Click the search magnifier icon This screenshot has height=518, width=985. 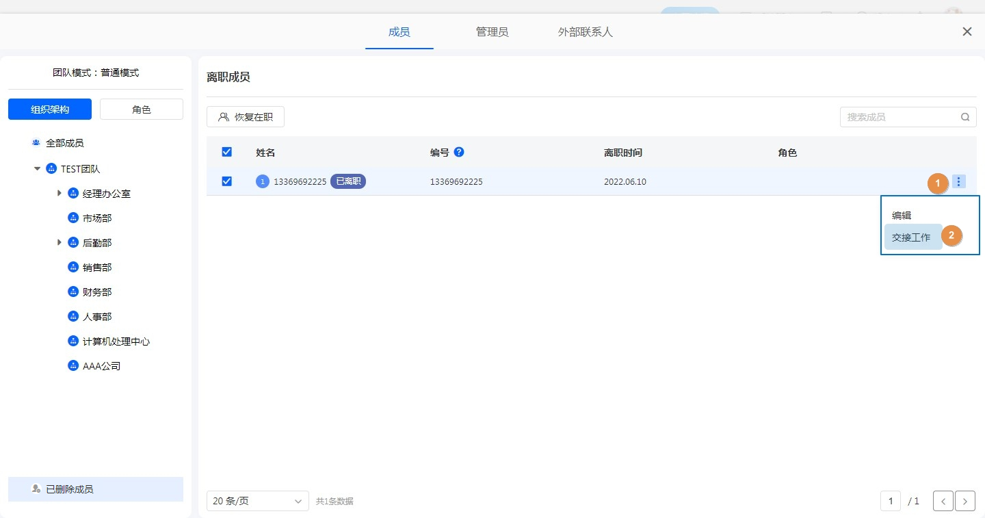(x=965, y=117)
